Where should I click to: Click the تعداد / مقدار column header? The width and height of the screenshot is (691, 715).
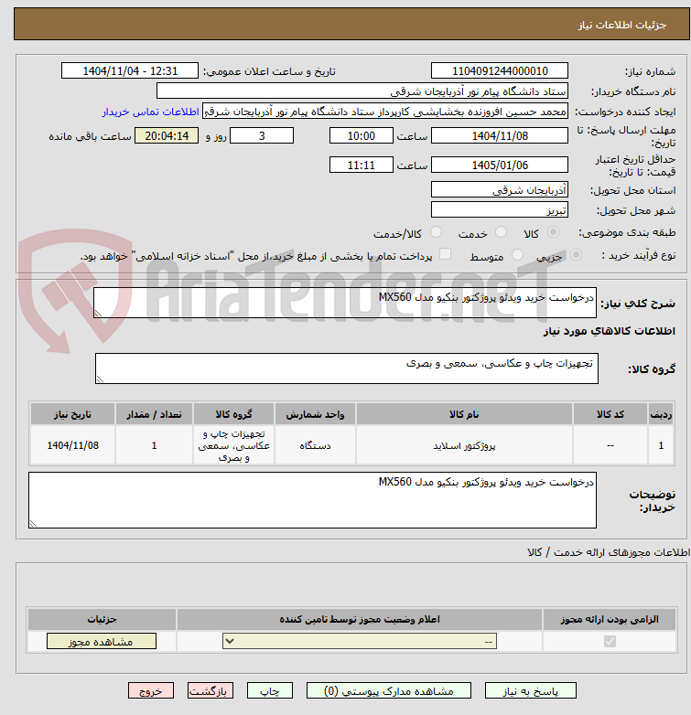tap(155, 414)
